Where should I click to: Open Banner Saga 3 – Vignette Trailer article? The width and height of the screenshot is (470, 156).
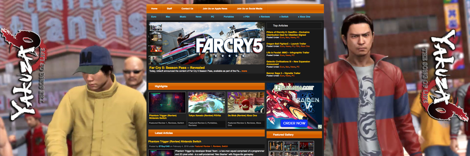coord(283,73)
